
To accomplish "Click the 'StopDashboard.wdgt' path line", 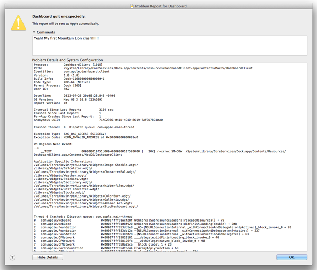I will tap(86, 206).
